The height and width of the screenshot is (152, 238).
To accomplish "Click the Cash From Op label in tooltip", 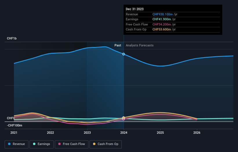I will (136, 30).
